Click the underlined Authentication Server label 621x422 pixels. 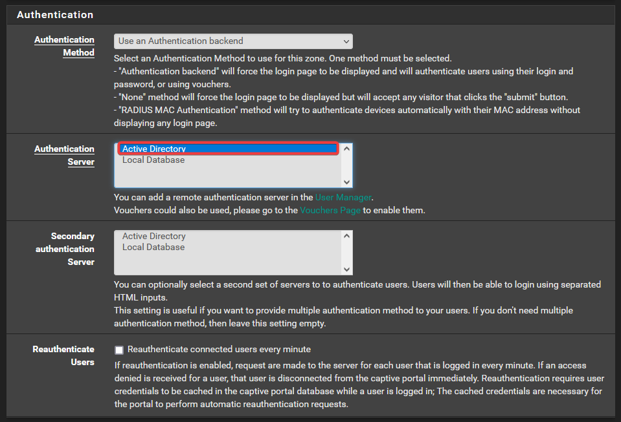(x=65, y=155)
